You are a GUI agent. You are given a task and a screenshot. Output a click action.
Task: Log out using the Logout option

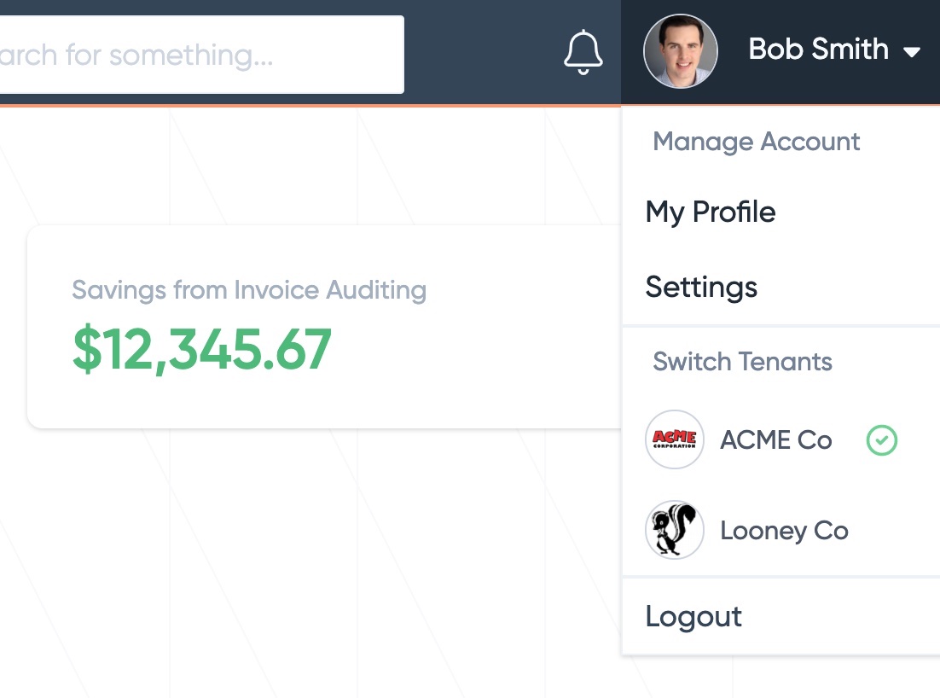point(693,616)
